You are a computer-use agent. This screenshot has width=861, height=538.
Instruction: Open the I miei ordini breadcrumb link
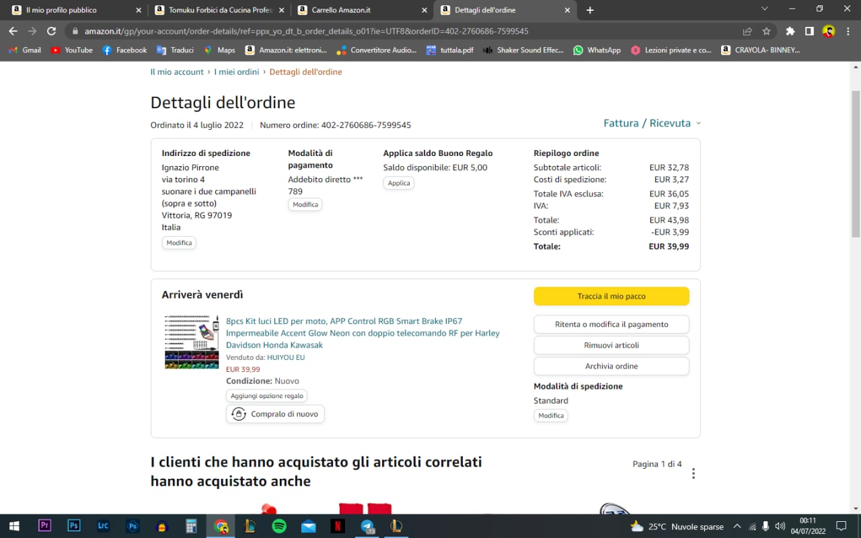[236, 72]
